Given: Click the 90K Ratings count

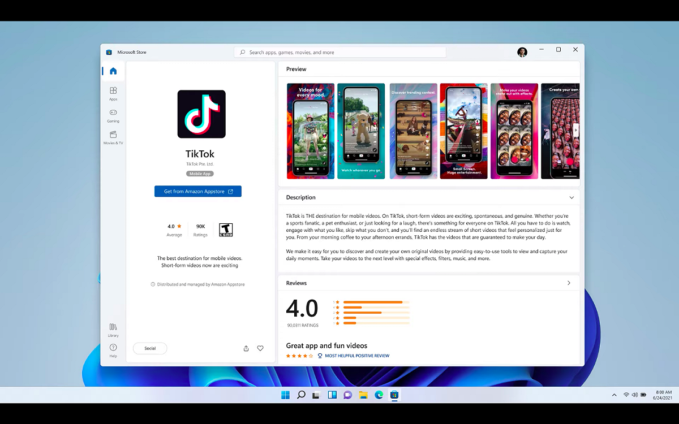Looking at the screenshot, I should pyautogui.click(x=200, y=230).
